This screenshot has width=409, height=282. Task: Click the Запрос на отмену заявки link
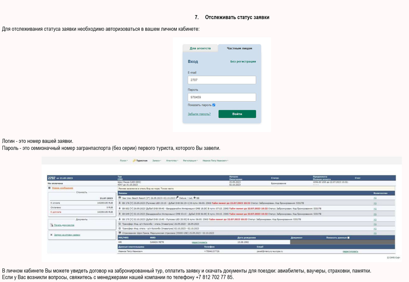tap(67, 235)
